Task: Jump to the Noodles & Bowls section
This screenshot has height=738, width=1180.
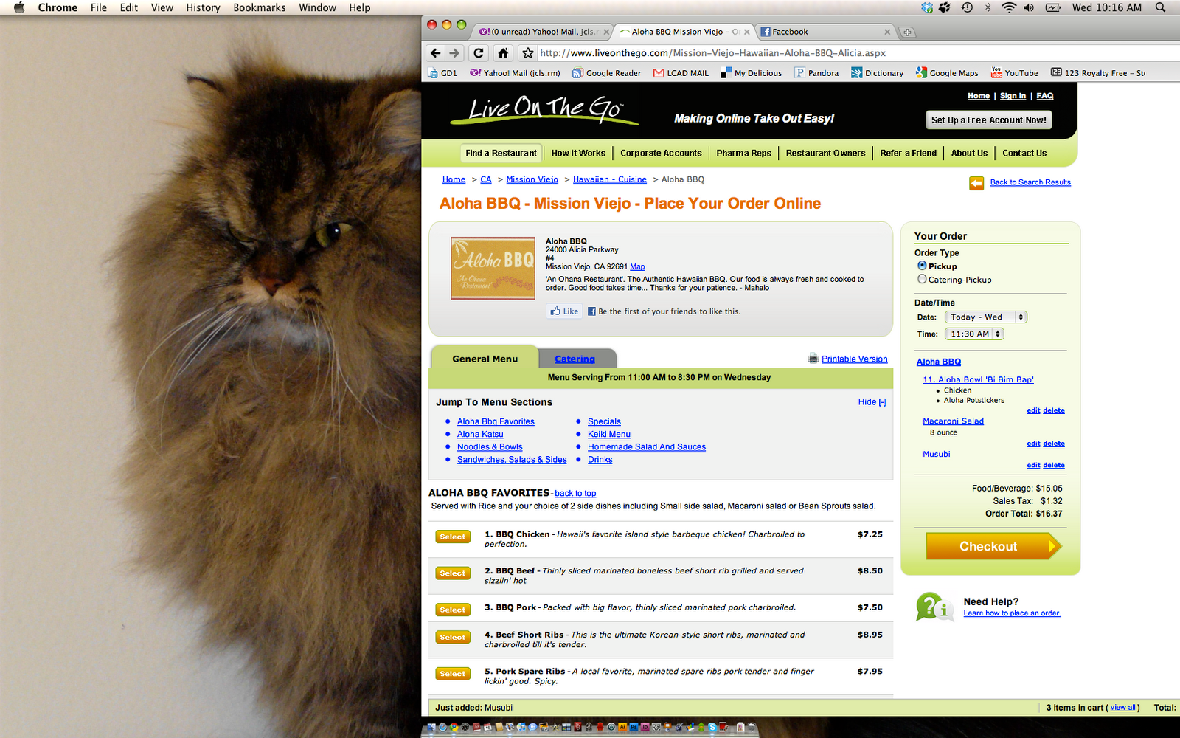Action: (490, 447)
